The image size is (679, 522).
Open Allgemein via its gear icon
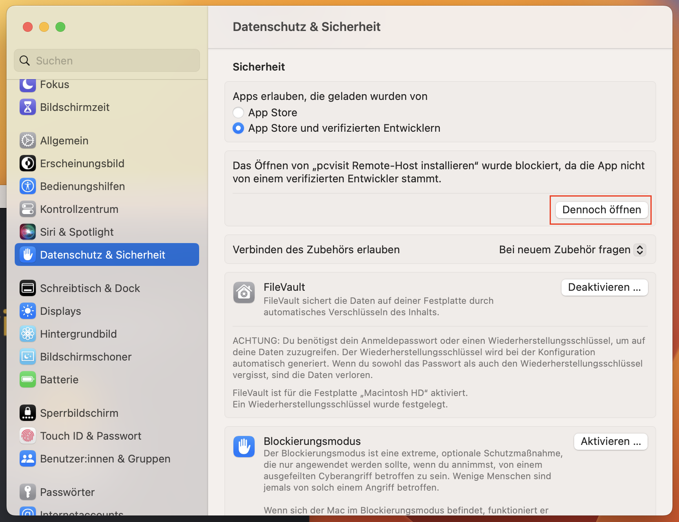tap(28, 141)
